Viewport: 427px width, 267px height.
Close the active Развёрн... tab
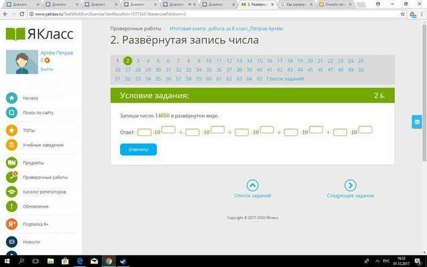tap(272, 5)
